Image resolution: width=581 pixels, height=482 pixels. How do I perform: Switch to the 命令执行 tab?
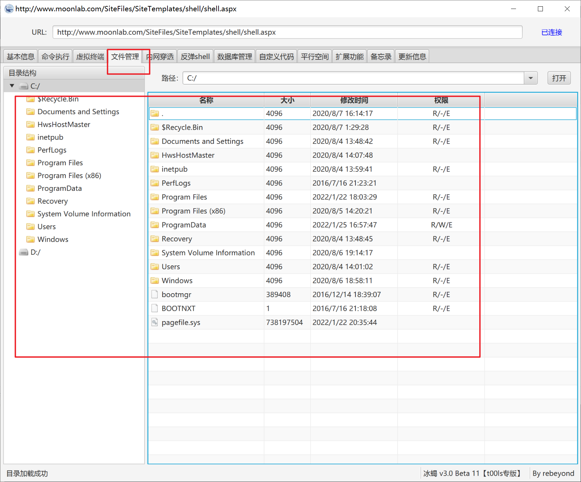click(x=55, y=56)
